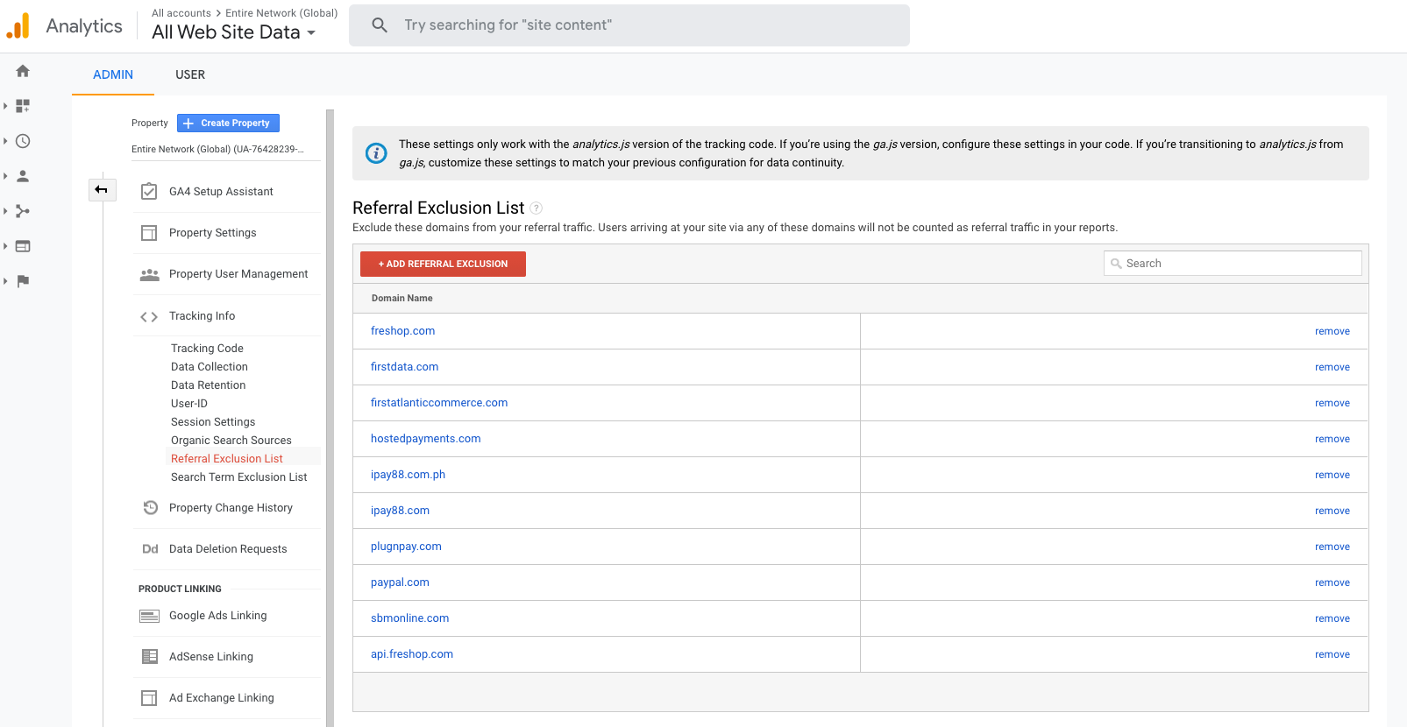Click the help icon beside Referral Exclusion List
This screenshot has height=727, width=1407.
(537, 208)
